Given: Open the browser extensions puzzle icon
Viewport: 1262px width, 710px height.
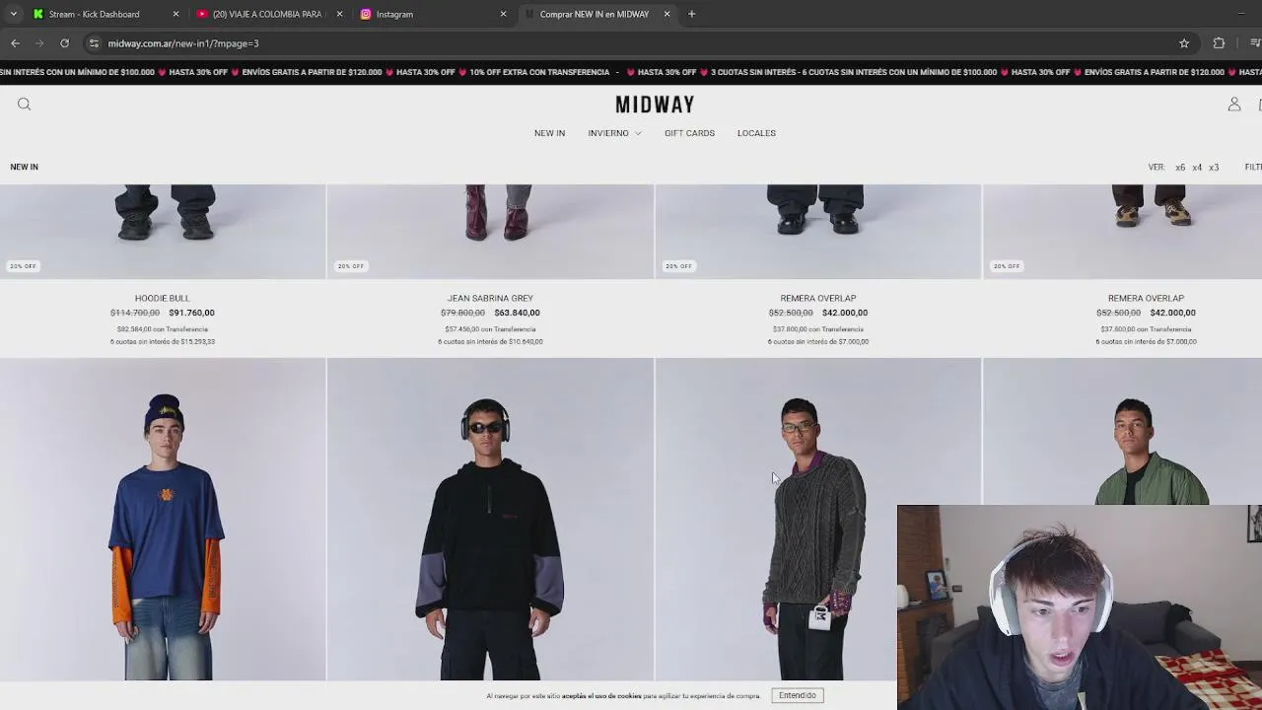Looking at the screenshot, I should [1219, 43].
